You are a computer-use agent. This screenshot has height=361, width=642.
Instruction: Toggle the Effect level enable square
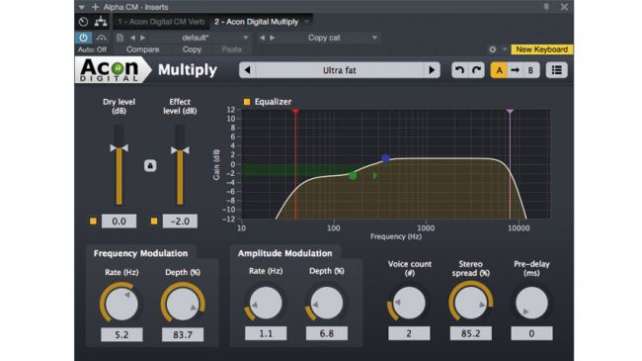(x=154, y=222)
